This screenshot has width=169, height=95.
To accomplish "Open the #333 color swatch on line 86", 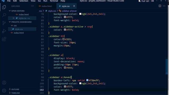I will 63,39.
